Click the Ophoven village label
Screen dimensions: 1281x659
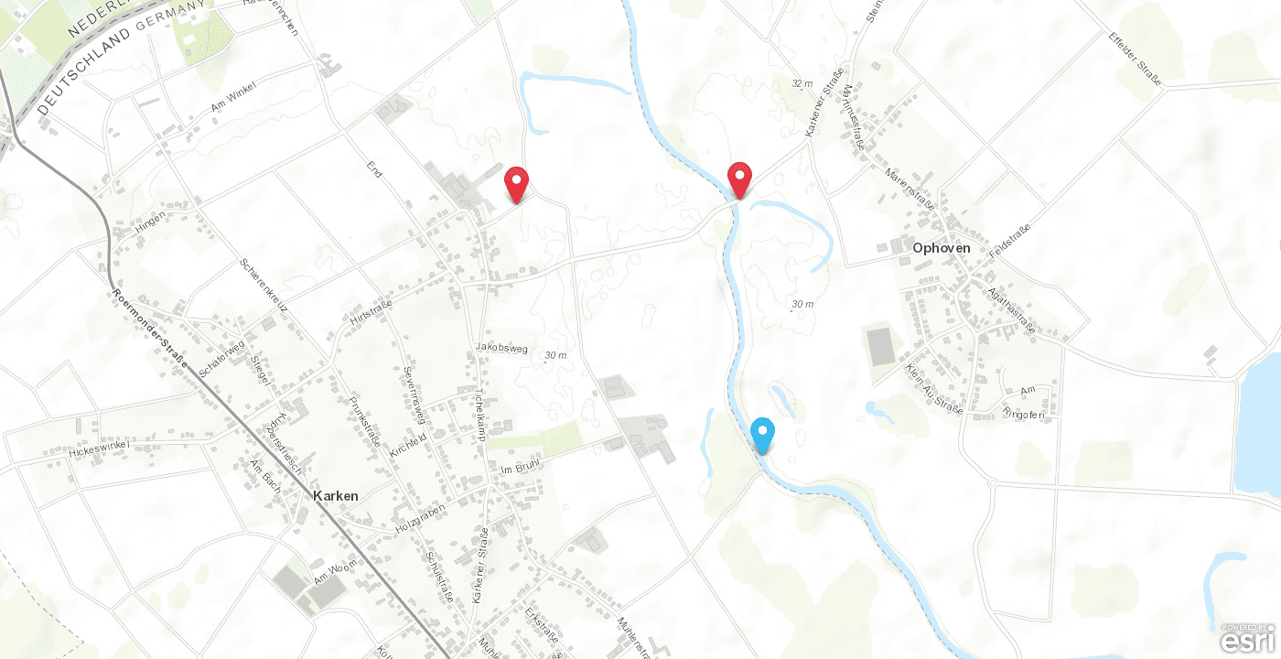[x=942, y=248]
